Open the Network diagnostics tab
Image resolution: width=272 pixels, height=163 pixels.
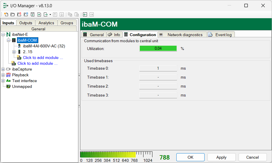[x=182, y=35]
